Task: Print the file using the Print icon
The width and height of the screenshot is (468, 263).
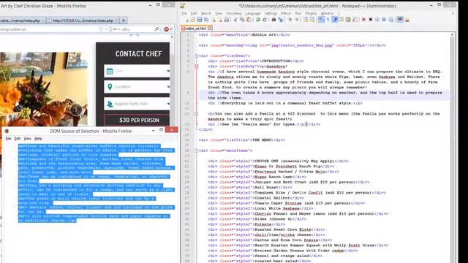Action: 227,20
